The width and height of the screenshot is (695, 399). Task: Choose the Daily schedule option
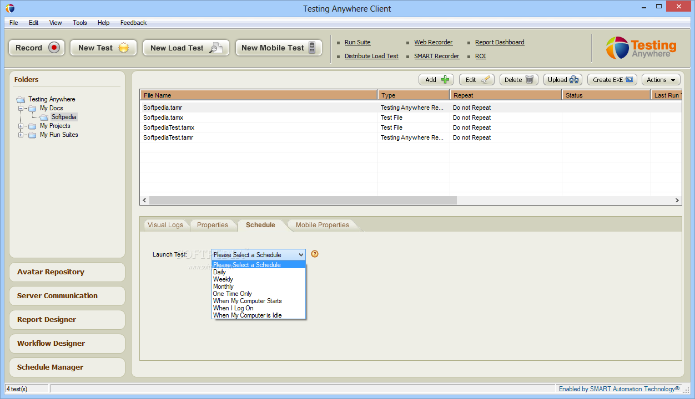tap(259, 272)
